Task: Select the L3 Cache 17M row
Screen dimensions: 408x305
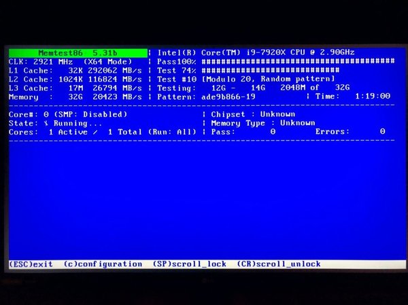Action: (x=75, y=88)
